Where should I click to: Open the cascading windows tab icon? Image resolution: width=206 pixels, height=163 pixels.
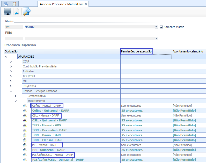5,4
